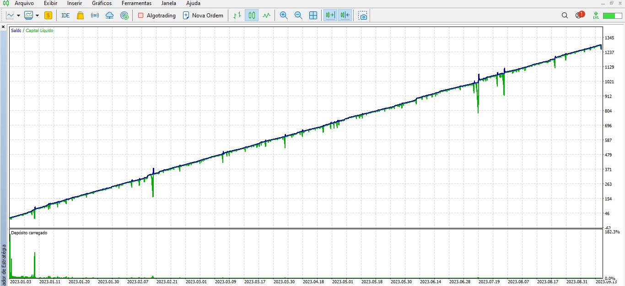Open the account icon with notification badge
Viewport: 625px width, 286px height.
tap(579, 15)
